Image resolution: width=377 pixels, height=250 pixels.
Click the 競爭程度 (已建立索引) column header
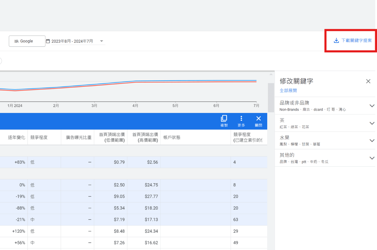(248, 137)
